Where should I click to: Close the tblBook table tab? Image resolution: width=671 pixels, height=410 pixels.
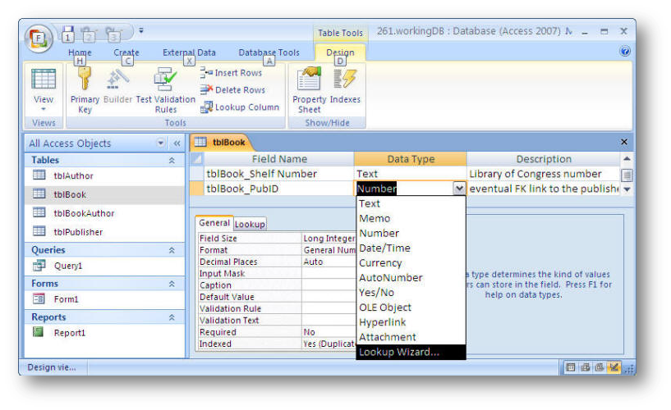tap(623, 142)
